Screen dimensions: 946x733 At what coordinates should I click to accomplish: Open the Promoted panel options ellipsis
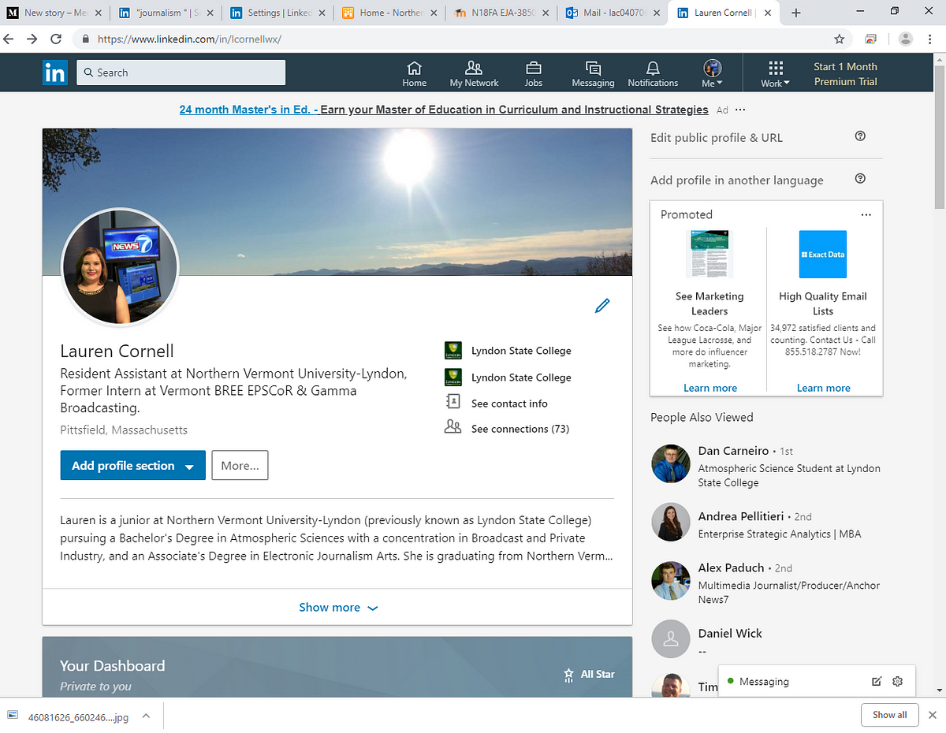click(866, 214)
